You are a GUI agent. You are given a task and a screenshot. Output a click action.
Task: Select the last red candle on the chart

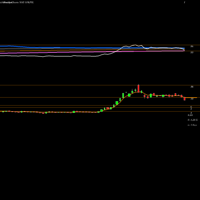pyautogui.click(x=184, y=99)
